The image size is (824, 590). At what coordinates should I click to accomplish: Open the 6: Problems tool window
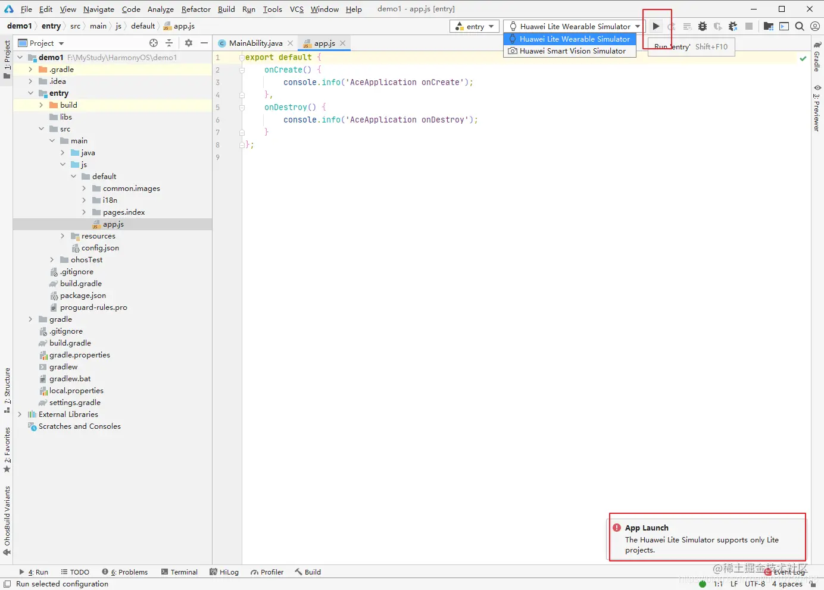point(124,572)
